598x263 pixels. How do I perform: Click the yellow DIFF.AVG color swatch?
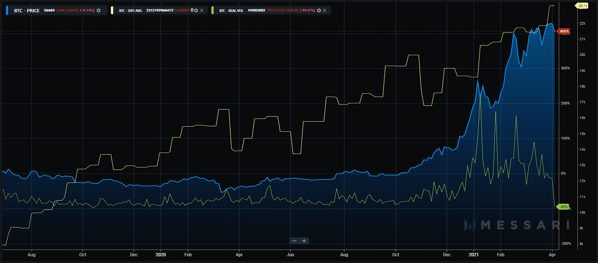click(112, 10)
